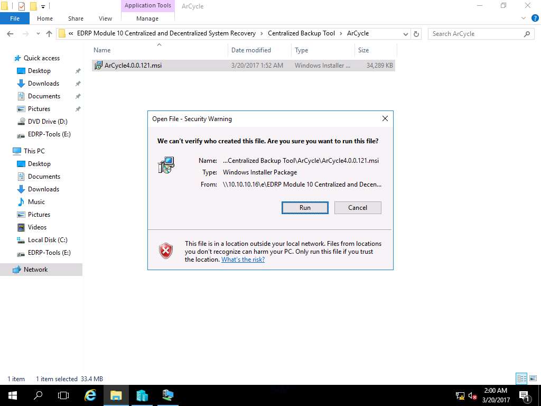Image resolution: width=541 pixels, height=406 pixels.
Task: Click the muted volume tray icon
Action: click(x=473, y=395)
